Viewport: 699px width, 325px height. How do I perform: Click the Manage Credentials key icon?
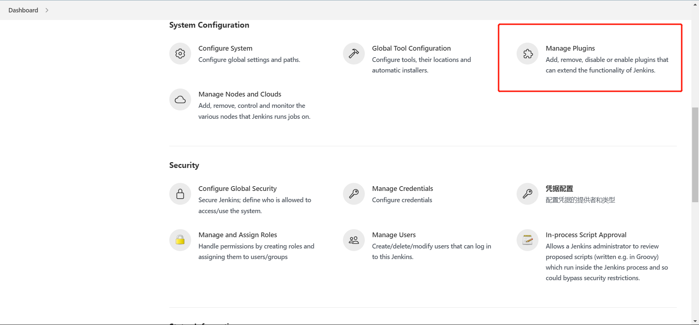pos(354,194)
